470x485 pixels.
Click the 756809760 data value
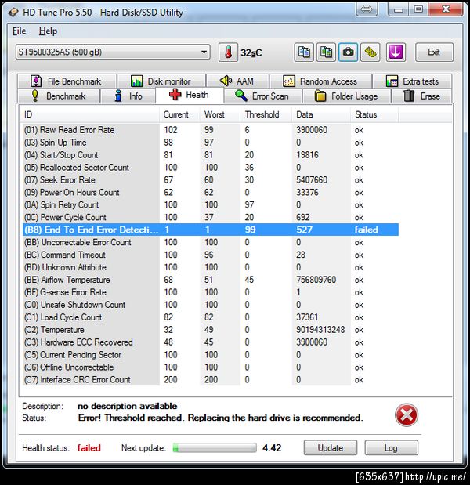click(x=316, y=280)
